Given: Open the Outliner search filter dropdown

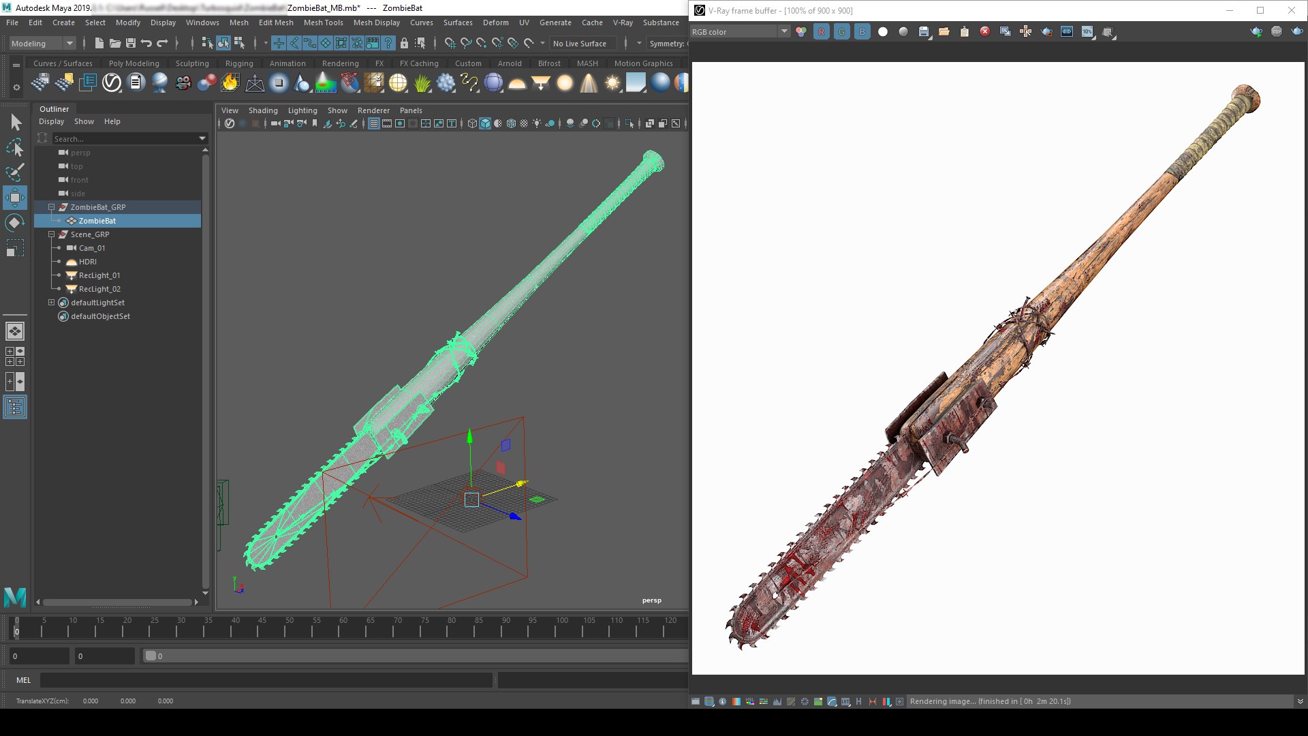Looking at the screenshot, I should 202,138.
